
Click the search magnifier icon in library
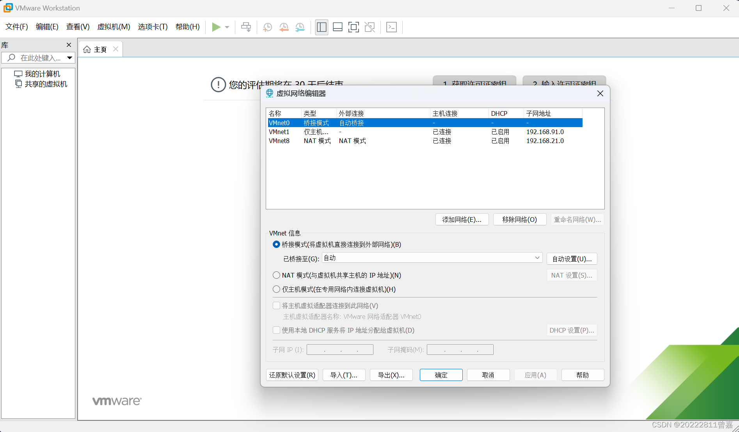pyautogui.click(x=11, y=58)
